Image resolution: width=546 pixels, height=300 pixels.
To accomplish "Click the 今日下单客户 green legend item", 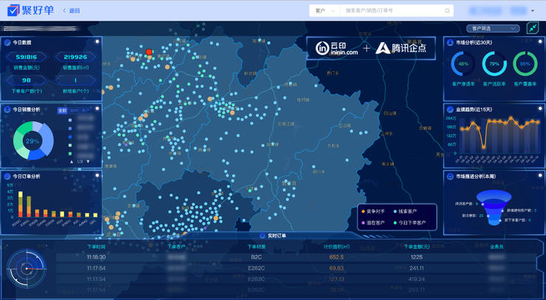I will click(x=409, y=222).
